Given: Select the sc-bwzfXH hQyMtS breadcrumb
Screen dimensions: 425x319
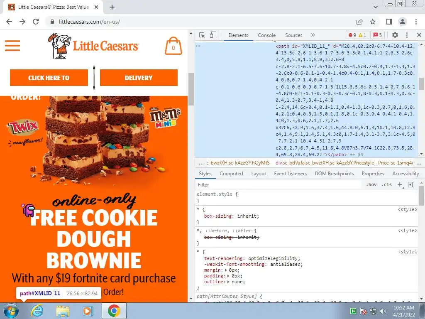Looking at the screenshot, I should tap(238, 163).
